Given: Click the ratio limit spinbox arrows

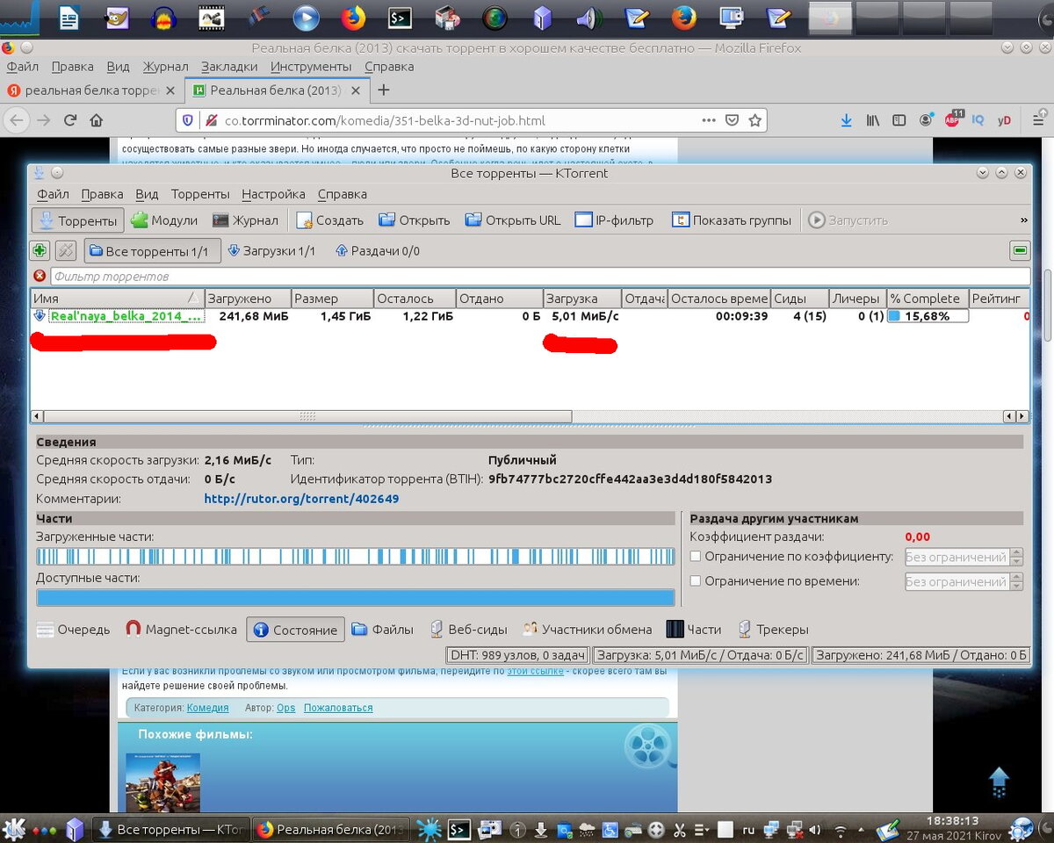Looking at the screenshot, I should 1017,557.
